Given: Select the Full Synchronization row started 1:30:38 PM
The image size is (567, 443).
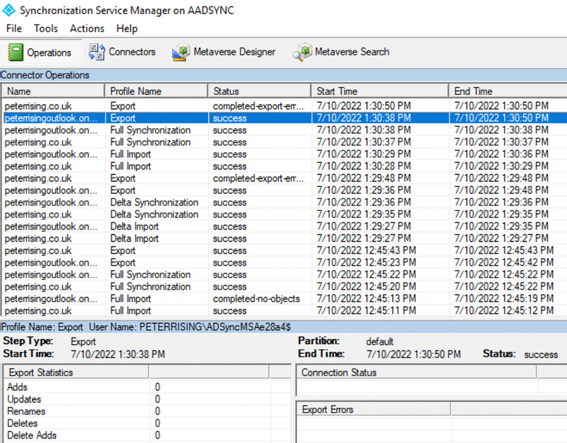Looking at the screenshot, I should 285,130.
